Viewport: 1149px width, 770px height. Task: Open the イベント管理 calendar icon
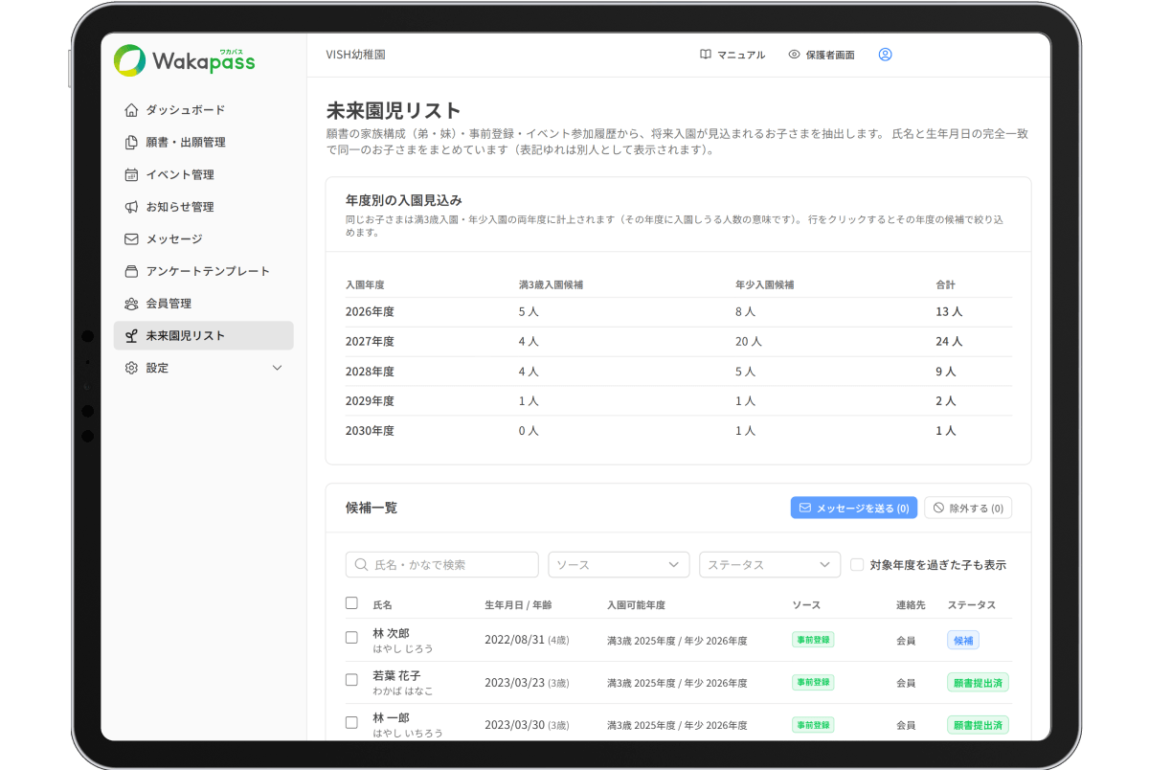click(x=131, y=174)
